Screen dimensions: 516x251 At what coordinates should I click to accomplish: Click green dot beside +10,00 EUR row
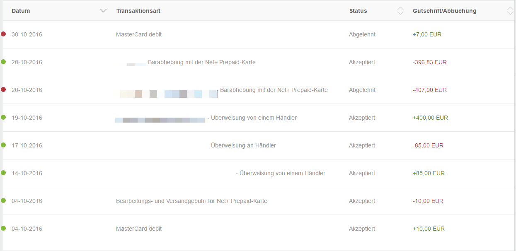[3, 228]
